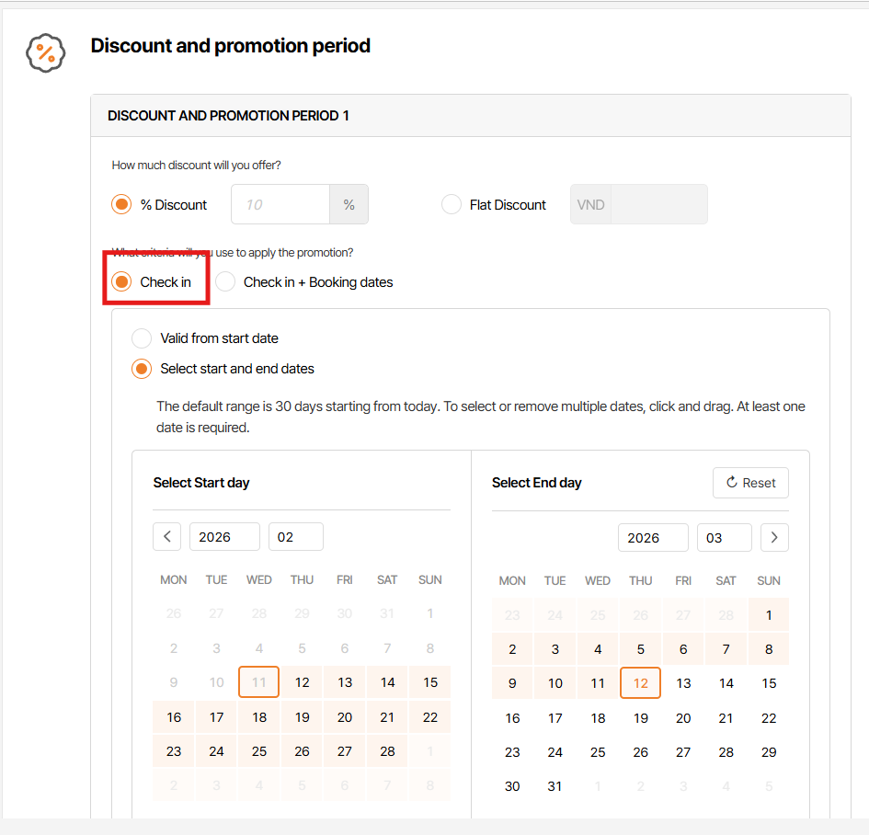Open the start year 2026 field

point(224,536)
